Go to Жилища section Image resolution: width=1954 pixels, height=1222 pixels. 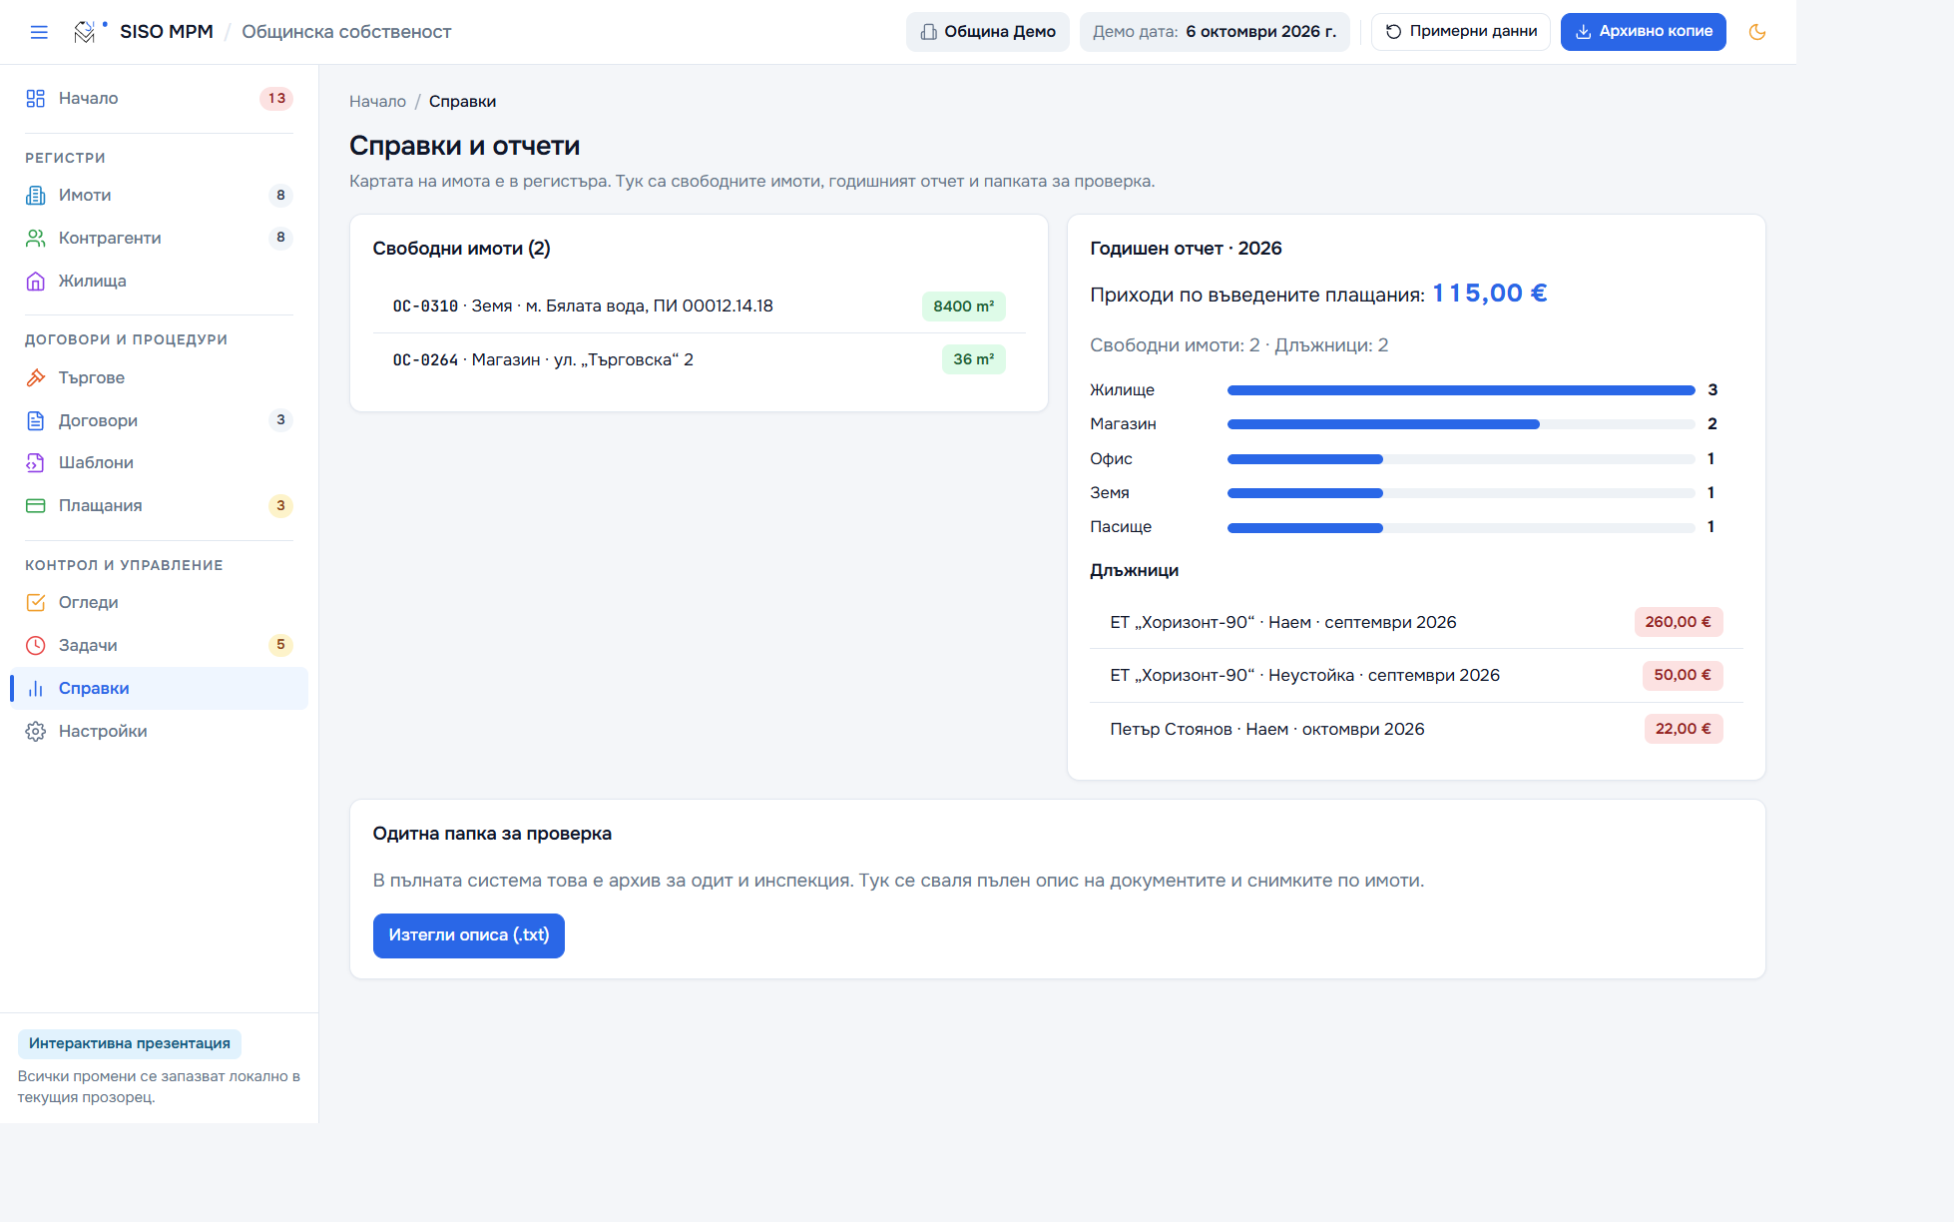[x=159, y=281]
